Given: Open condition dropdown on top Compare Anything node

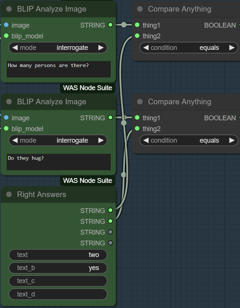Looking at the screenshot, I should (189, 48).
